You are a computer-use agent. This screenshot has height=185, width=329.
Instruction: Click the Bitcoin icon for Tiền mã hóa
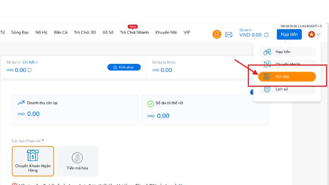click(x=77, y=158)
